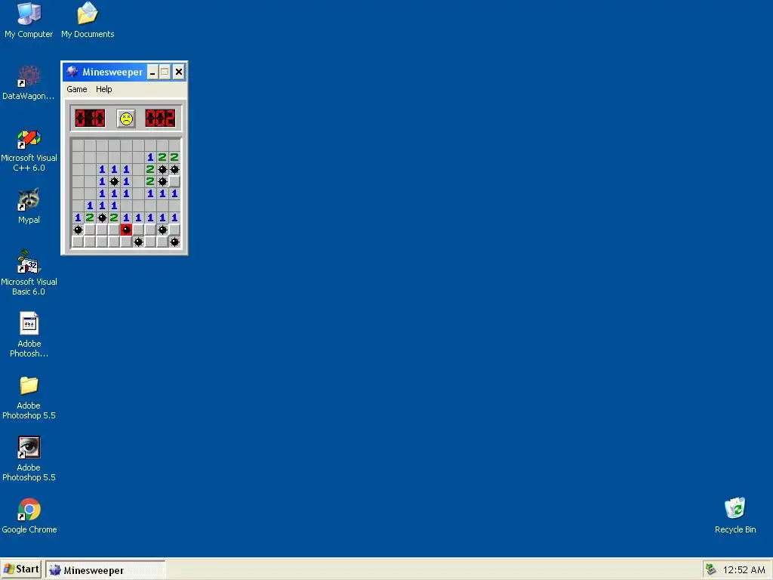Click the exploded mine on red background
Image resolution: width=773 pixels, height=580 pixels.
tap(126, 230)
